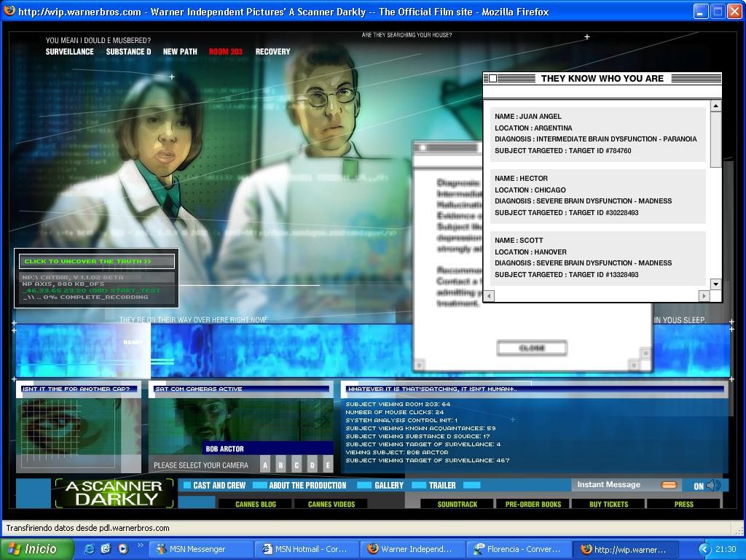Launch Windows Media Player quick launch icon

(122, 548)
